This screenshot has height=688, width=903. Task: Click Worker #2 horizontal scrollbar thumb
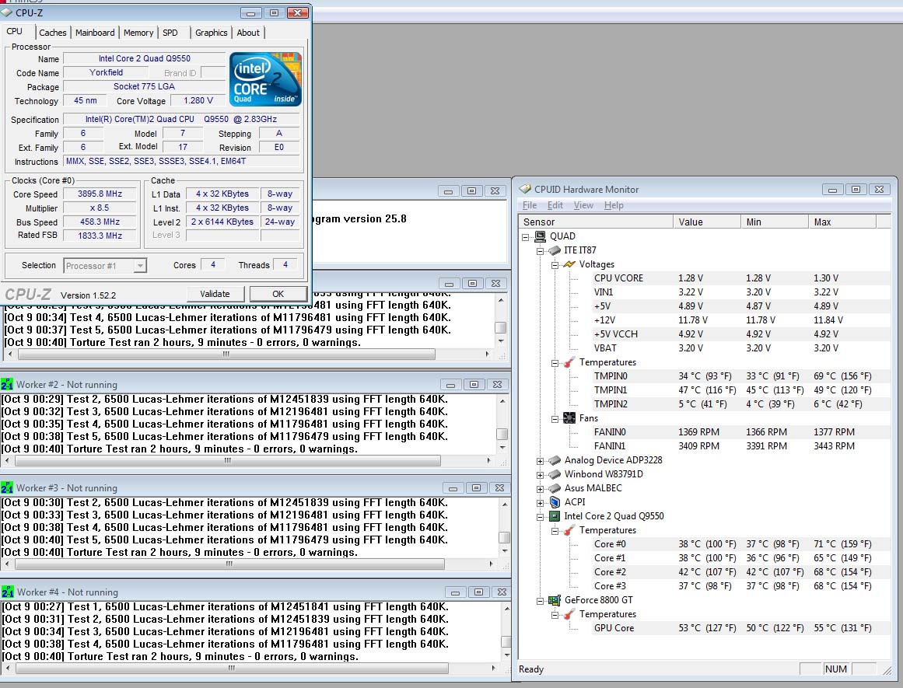227,460
